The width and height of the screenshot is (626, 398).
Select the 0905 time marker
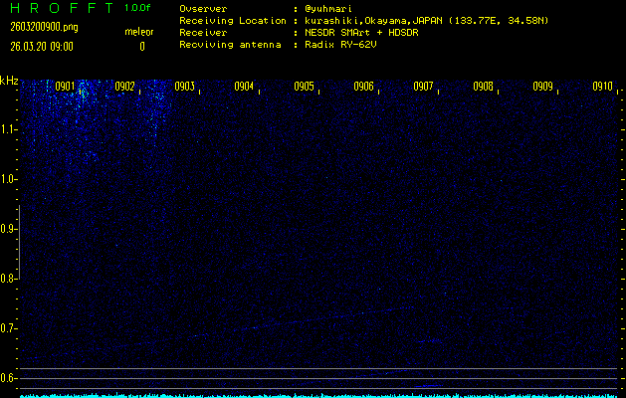tap(304, 87)
